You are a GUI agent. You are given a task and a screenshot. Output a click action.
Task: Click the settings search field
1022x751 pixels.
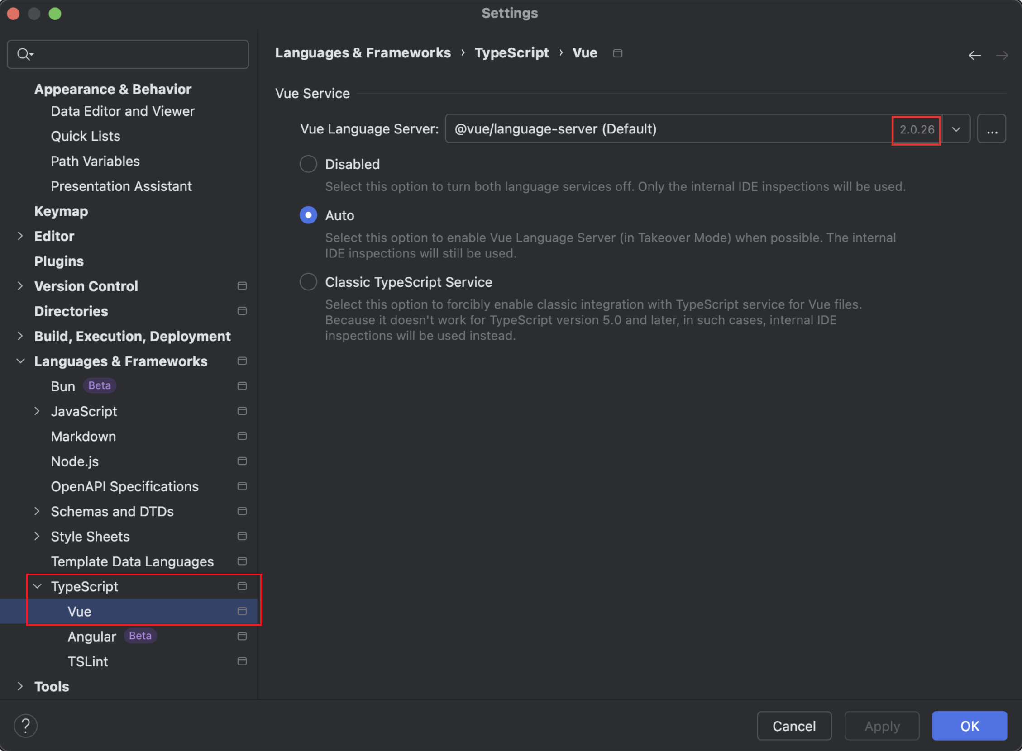(x=127, y=54)
